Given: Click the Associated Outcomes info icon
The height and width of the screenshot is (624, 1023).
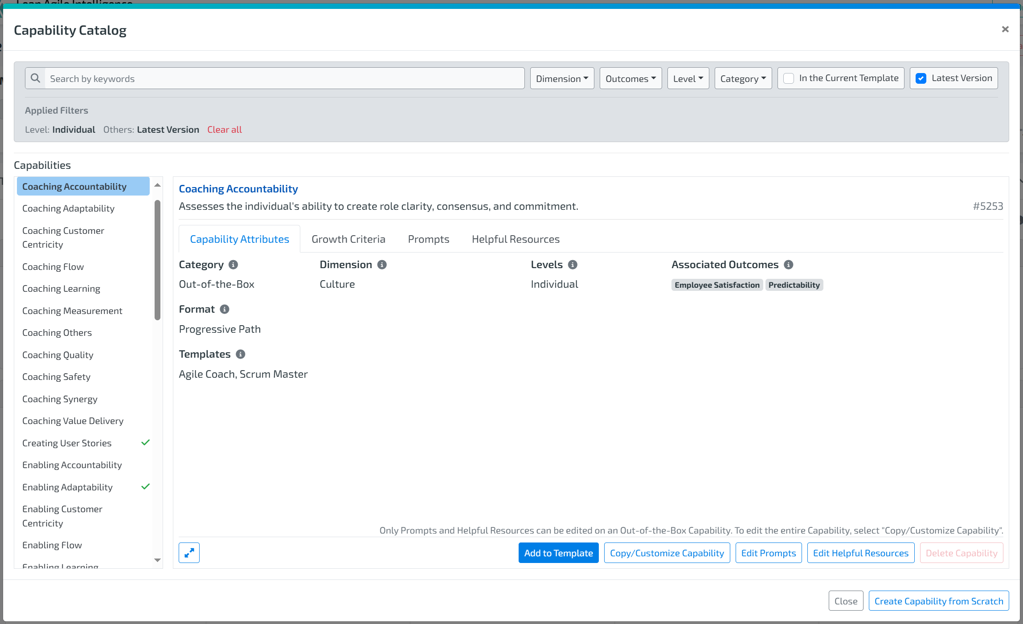Looking at the screenshot, I should point(788,265).
